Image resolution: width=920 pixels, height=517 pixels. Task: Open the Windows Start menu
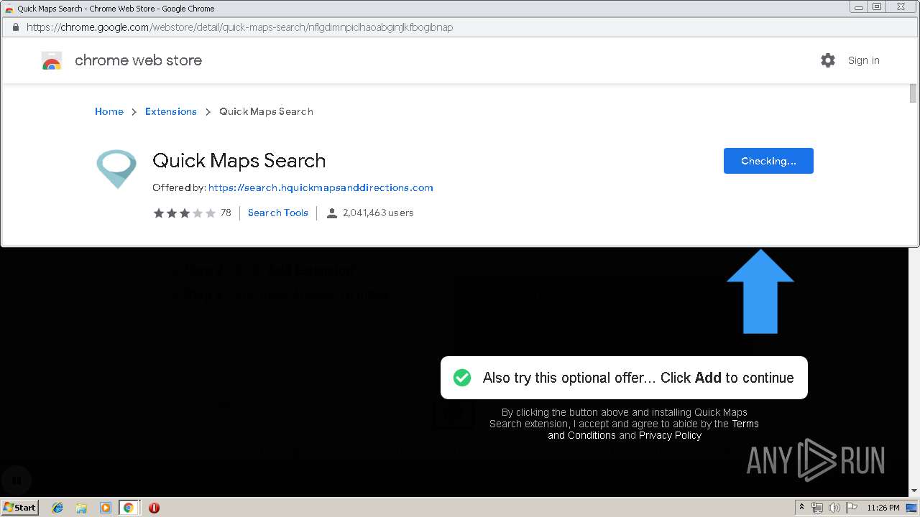(x=20, y=507)
